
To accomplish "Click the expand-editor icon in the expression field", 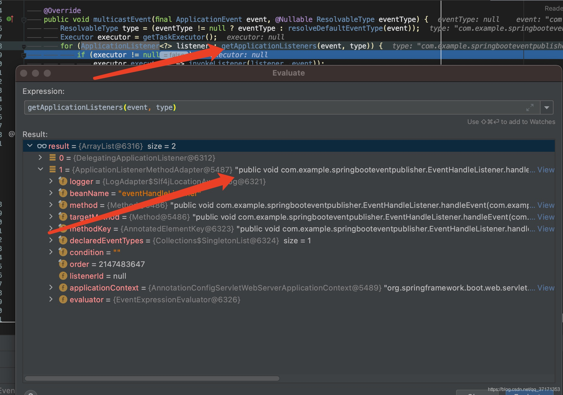I will pos(530,107).
